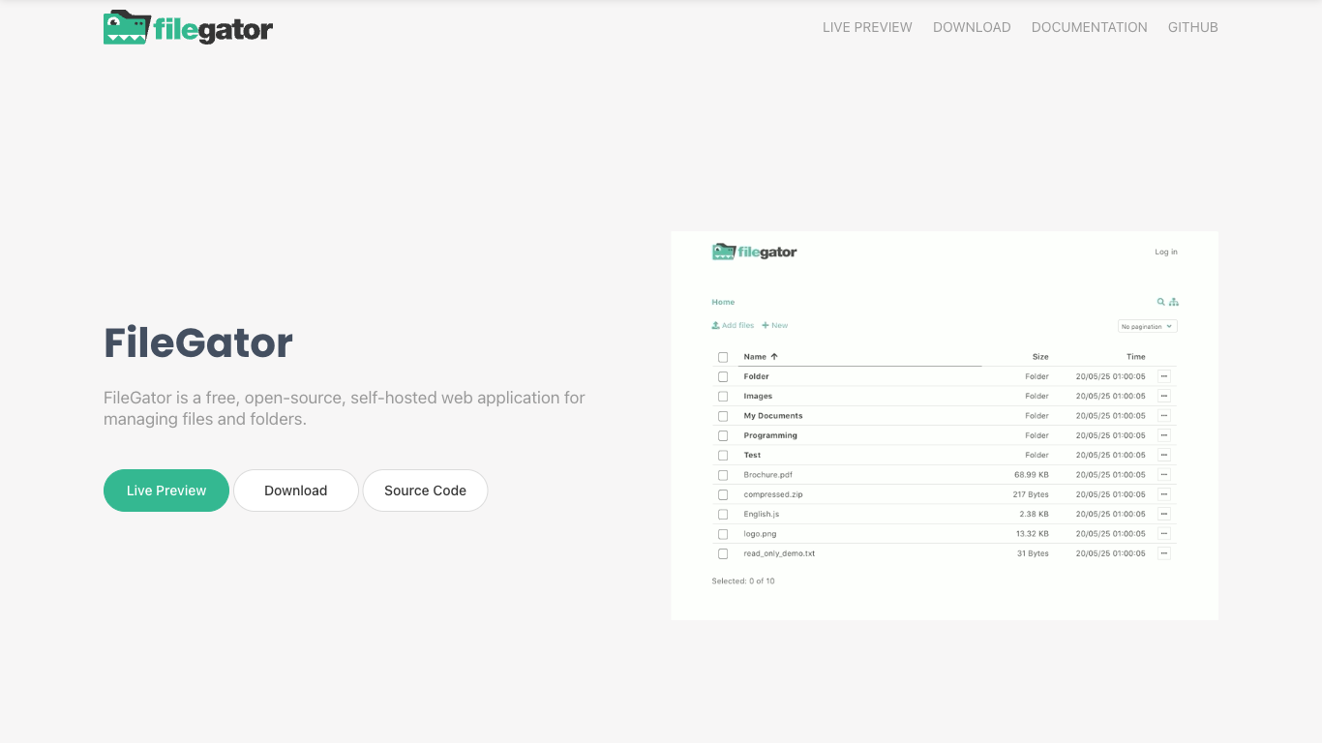This screenshot has width=1322, height=743.
Task: Click the large FileGator heading
Action: 198,342
